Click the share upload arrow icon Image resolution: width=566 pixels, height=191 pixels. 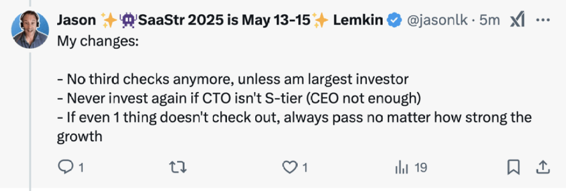pyautogui.click(x=543, y=167)
